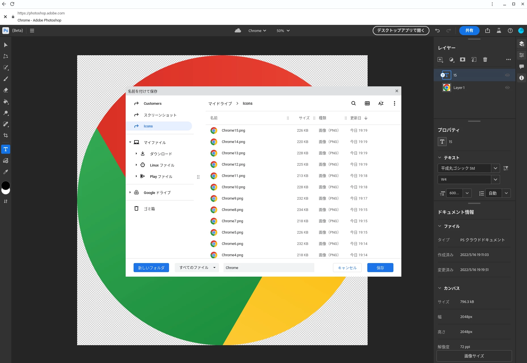Open the save dialog three-dot menu
This screenshot has height=363, width=527.
tap(394, 103)
